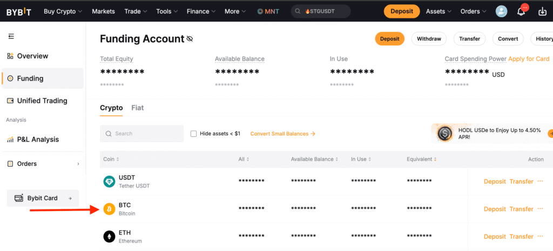The image size is (553, 251).
Task: Click the top bar Deposit button
Action: [x=402, y=11]
